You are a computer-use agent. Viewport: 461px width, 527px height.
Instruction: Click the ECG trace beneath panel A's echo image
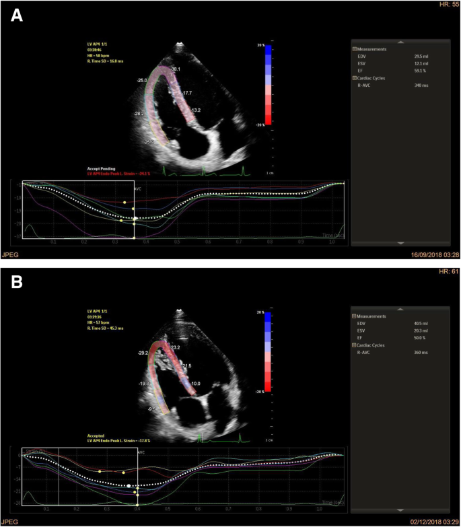[206, 171]
